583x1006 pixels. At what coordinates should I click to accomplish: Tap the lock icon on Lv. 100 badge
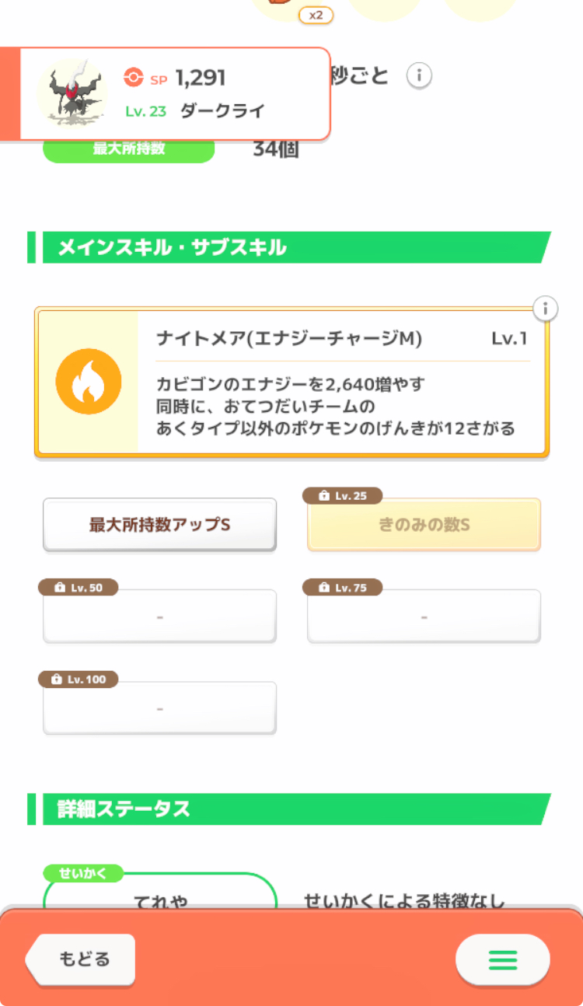[x=56, y=679]
